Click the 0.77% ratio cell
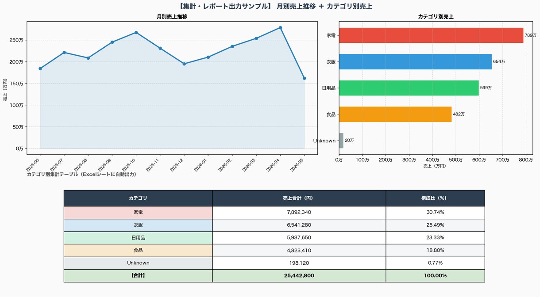The image size is (540, 297). [x=436, y=263]
